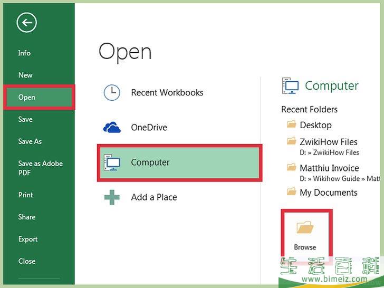The height and width of the screenshot is (288, 384).
Task: Click the ZwikiHow Files folder icon
Action: 291,141
